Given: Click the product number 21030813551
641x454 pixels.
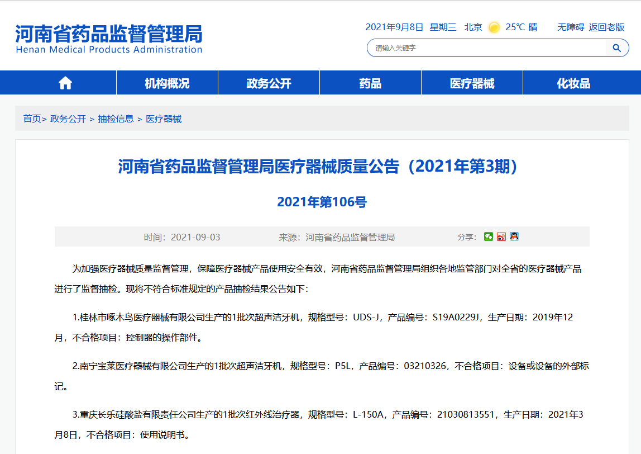Looking at the screenshot, I should pyautogui.click(x=466, y=415).
